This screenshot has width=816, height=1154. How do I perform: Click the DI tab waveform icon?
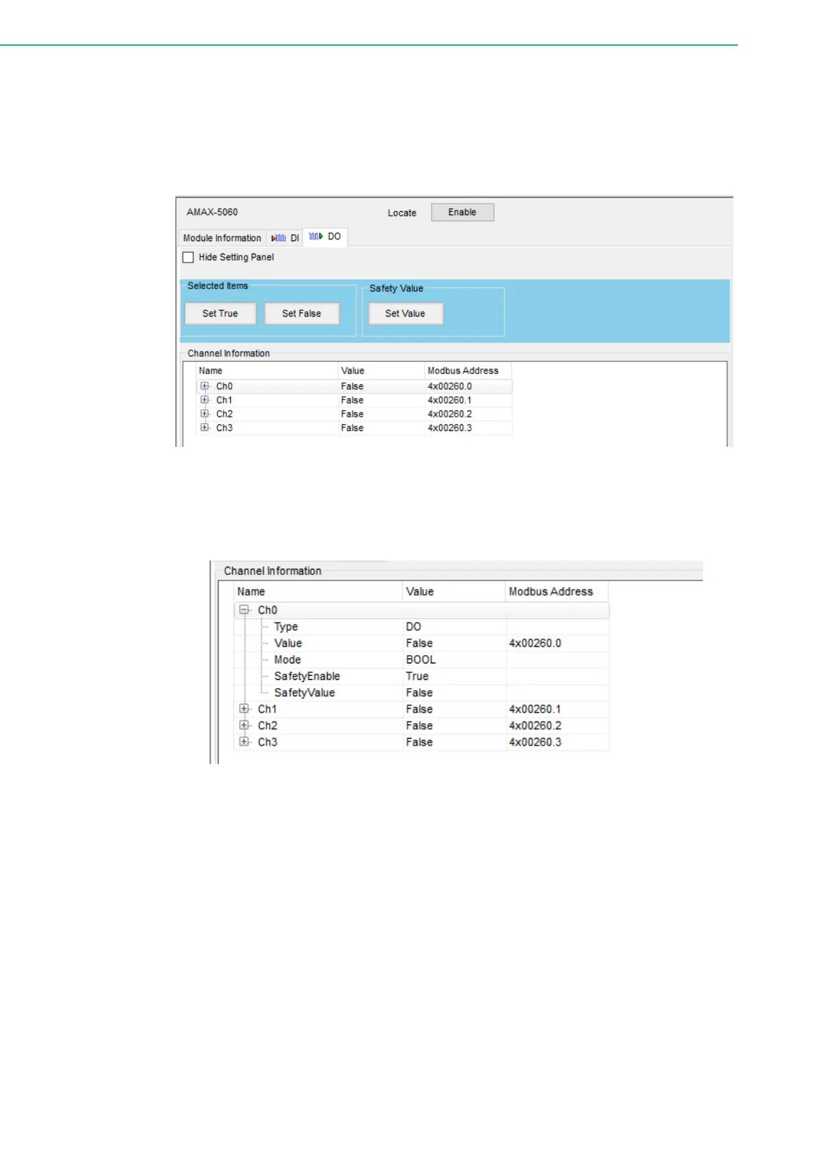[278, 238]
